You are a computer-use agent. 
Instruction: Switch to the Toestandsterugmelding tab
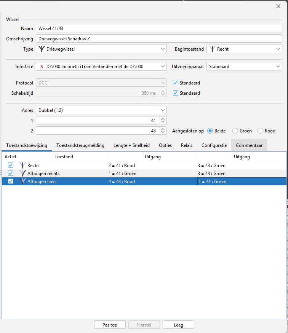coord(80,145)
